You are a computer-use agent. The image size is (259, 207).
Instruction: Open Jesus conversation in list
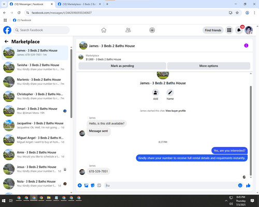click(x=35, y=169)
